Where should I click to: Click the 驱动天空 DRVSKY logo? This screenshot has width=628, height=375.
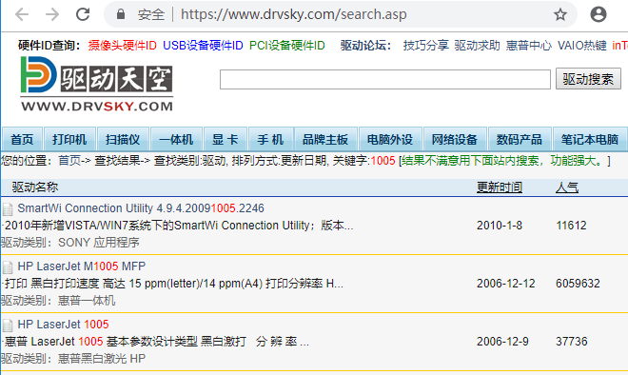click(x=96, y=84)
